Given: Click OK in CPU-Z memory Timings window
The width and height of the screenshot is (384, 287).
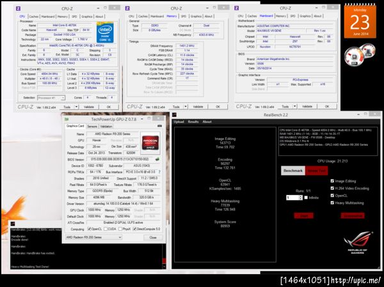Looking at the screenshot, I should (218, 107).
